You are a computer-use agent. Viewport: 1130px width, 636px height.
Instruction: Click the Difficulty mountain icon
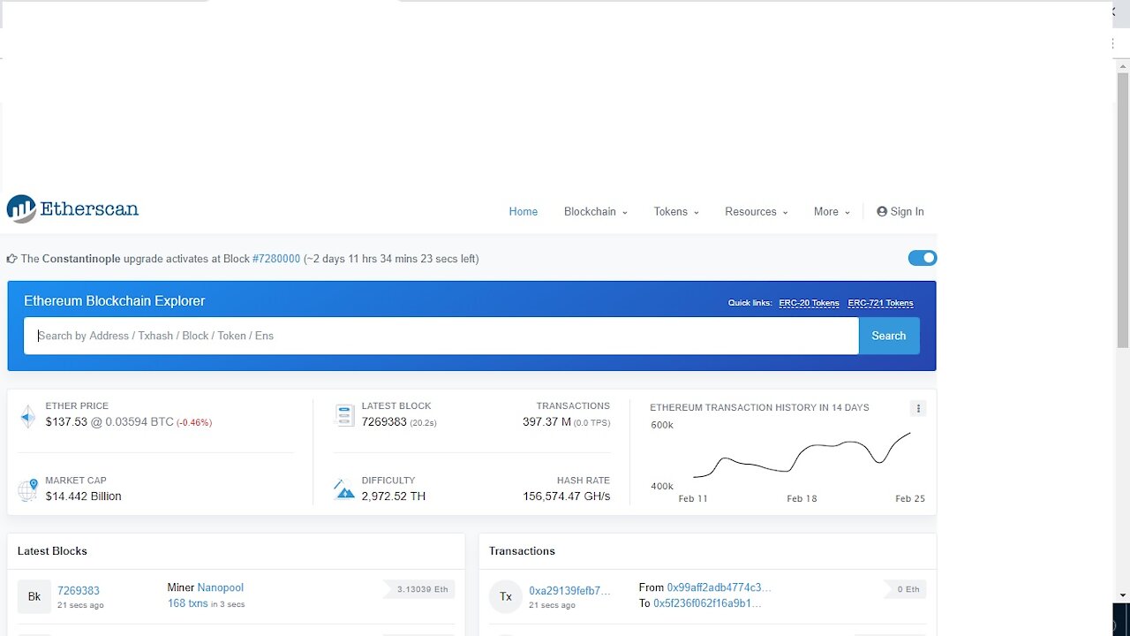pos(344,489)
